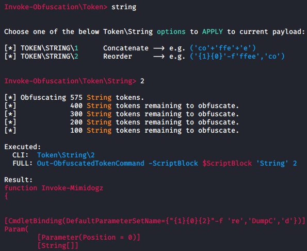Click the Invoke-Obfuscation\Token> prompt text
Screen dimensions: 307x251
56,7
